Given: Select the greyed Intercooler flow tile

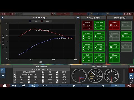Looking at the screenshot, I should pyautogui.click(x=114, y=36).
